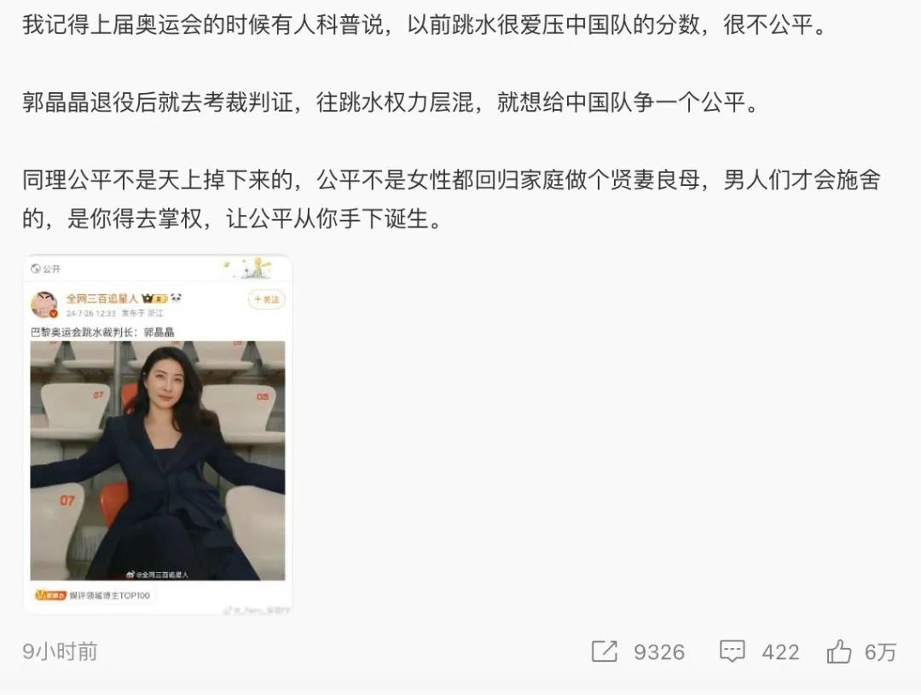This screenshot has height=695, width=921.
Task: Open the comments speech-bubble icon
Action: tap(732, 652)
